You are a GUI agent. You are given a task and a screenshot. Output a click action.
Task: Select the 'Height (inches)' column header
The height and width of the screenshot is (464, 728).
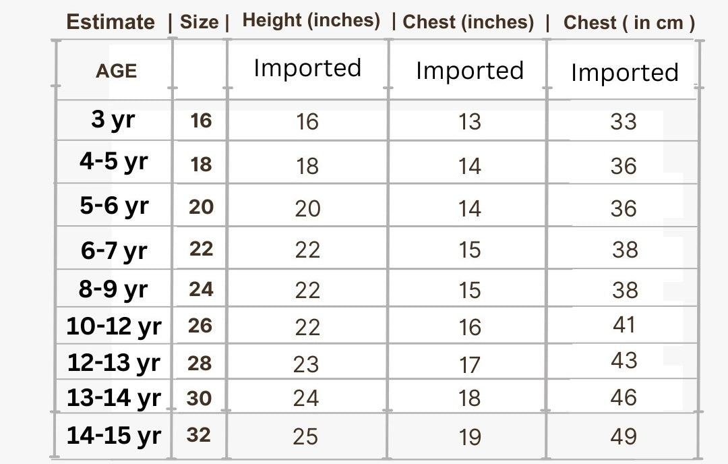pos(311,20)
